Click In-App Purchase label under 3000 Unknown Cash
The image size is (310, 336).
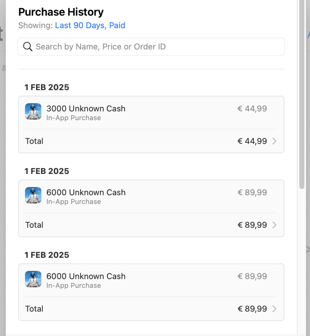(x=74, y=118)
